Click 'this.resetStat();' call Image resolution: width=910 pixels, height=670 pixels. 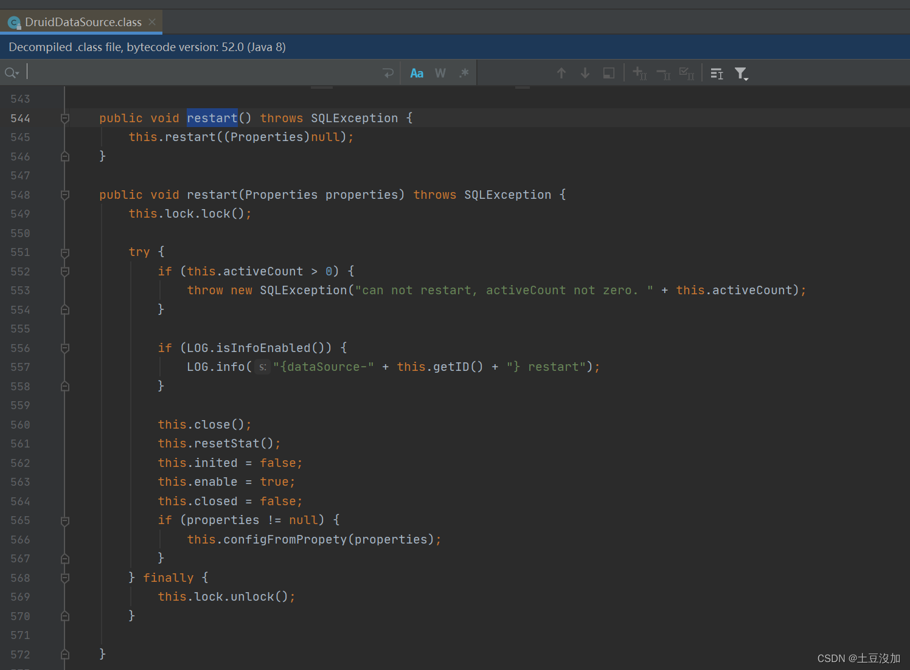(219, 443)
